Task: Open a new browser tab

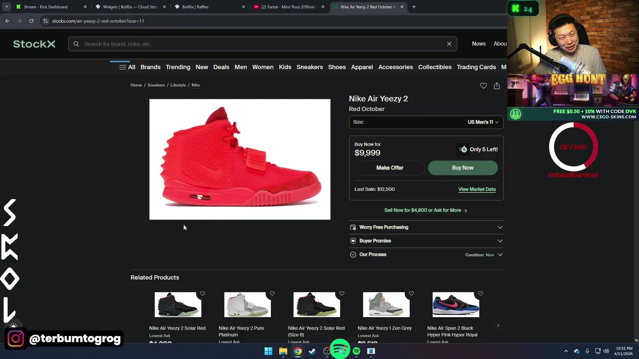Action: [414, 7]
